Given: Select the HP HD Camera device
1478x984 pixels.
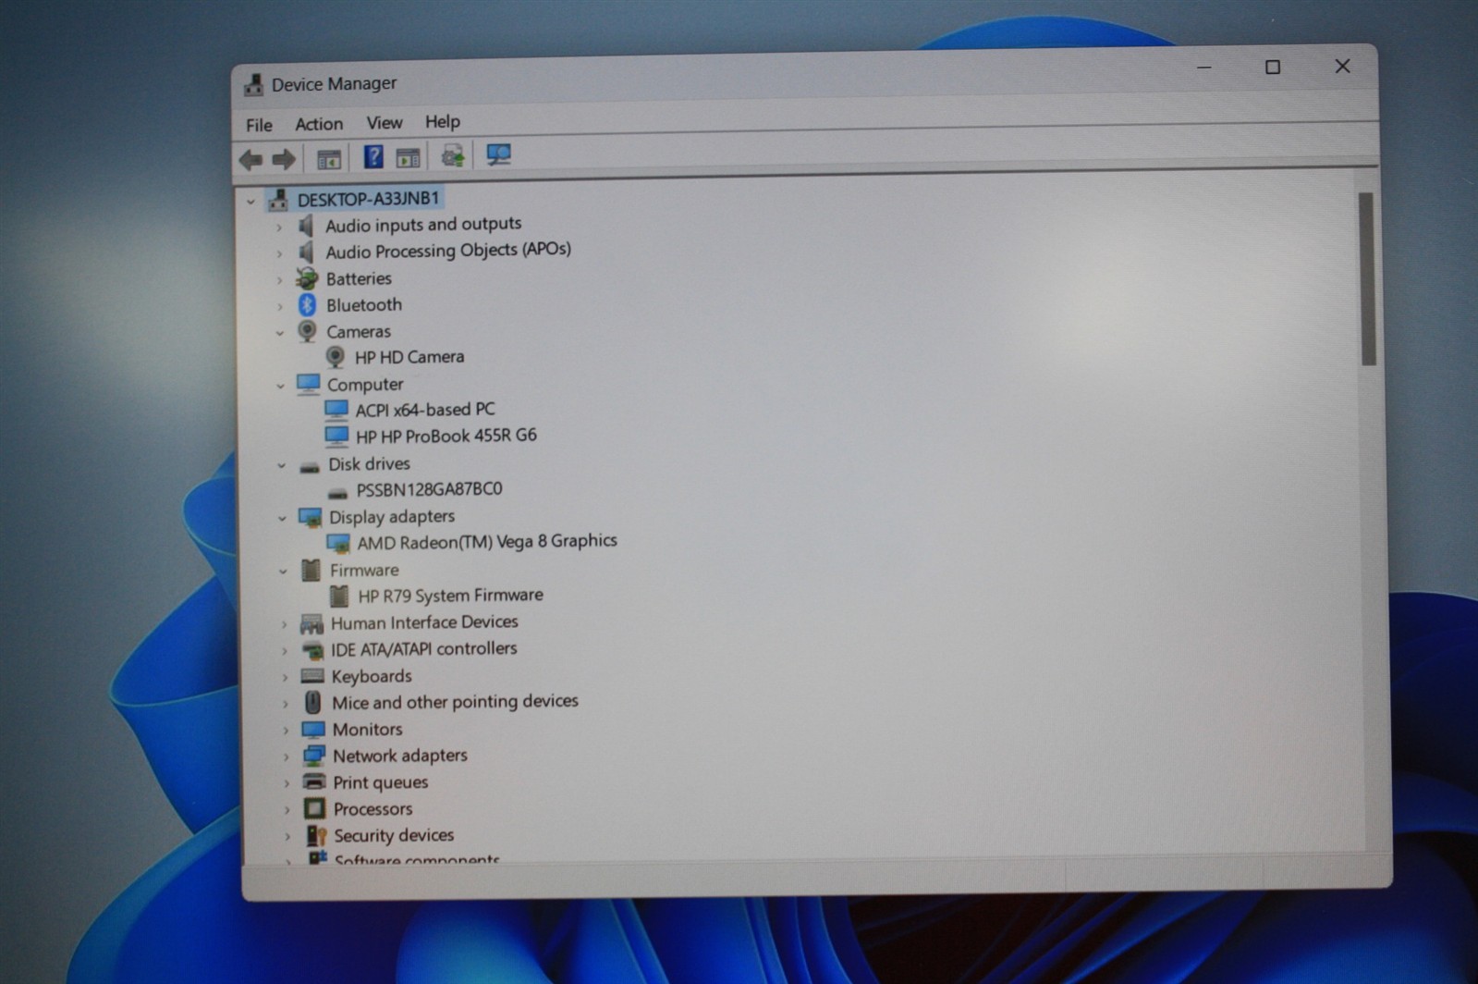Looking at the screenshot, I should coord(409,357).
